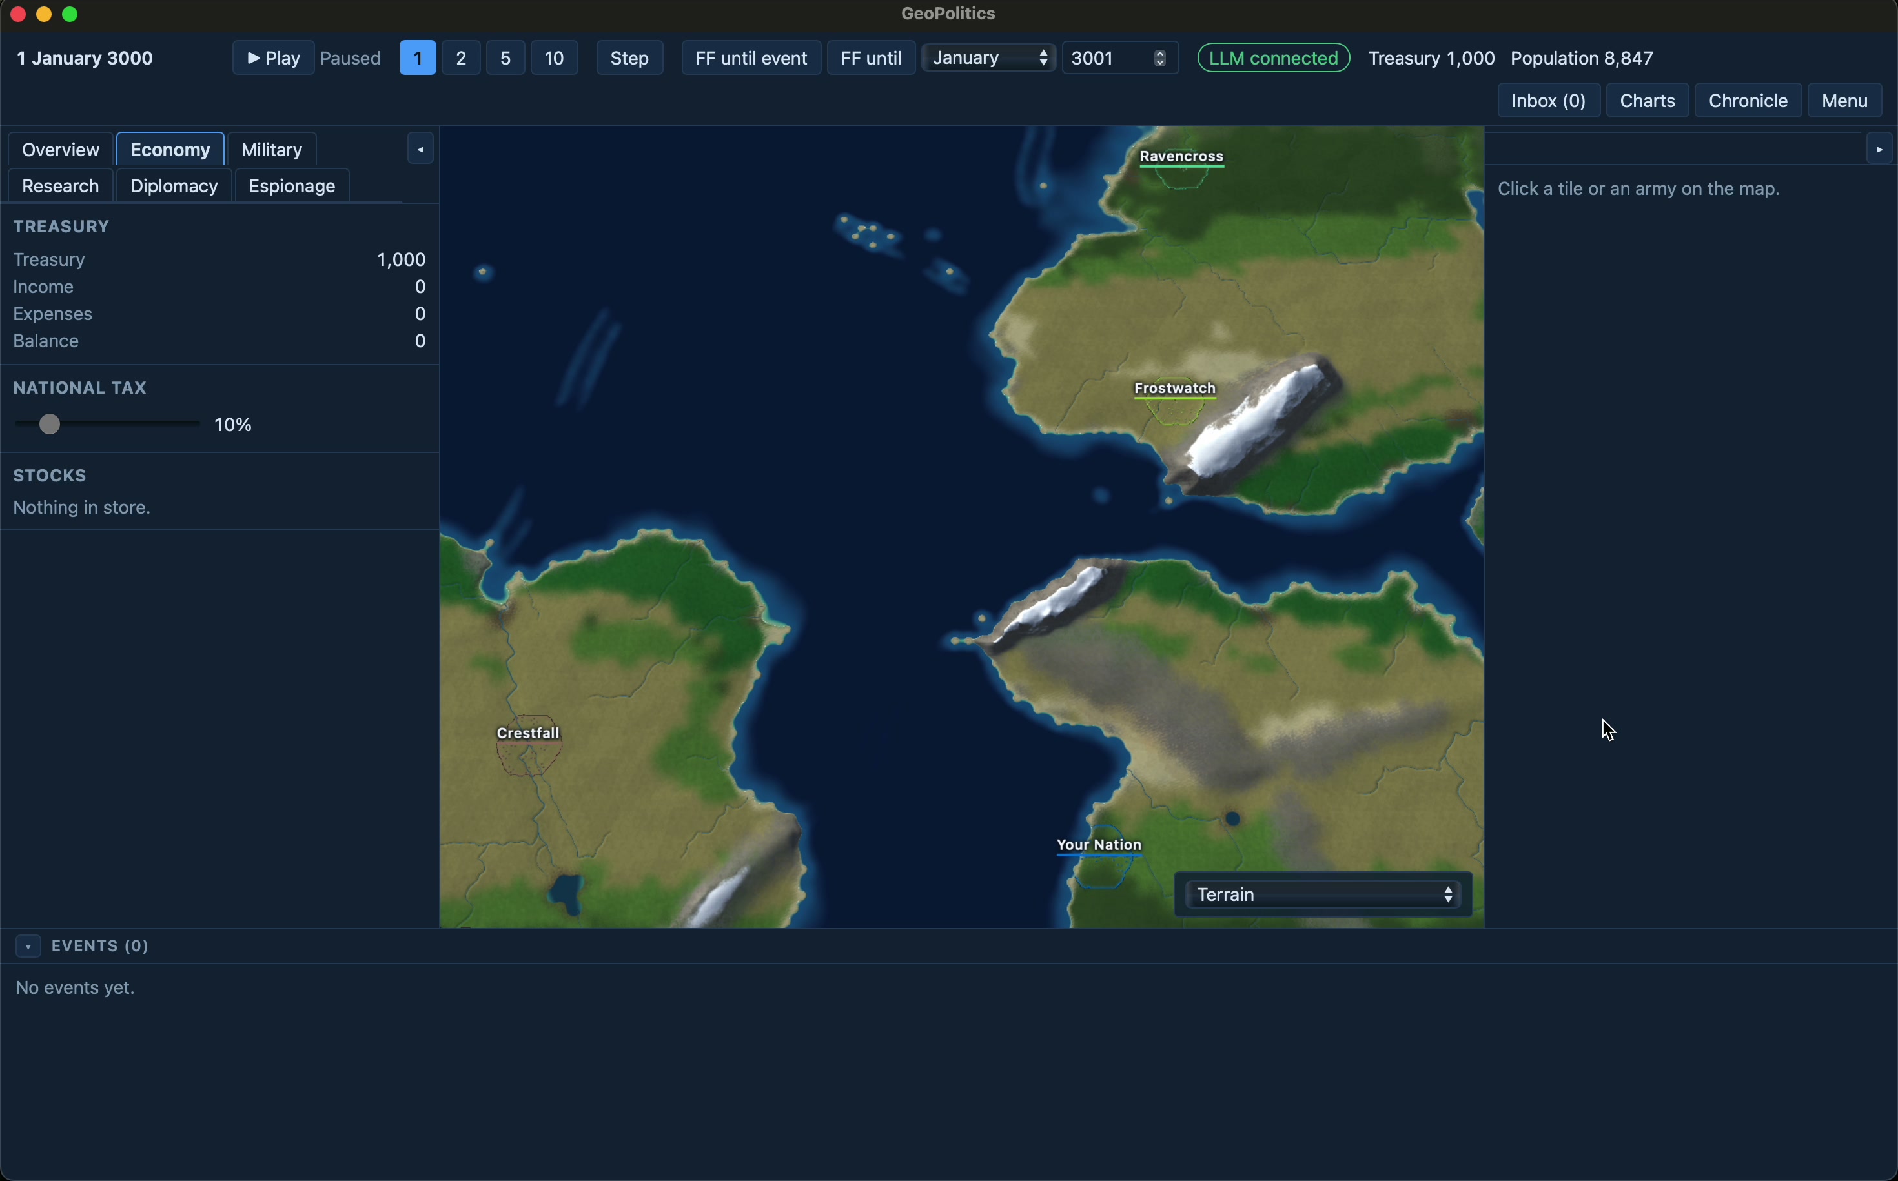Click the Treasury 1,000 header stat

pos(1431,58)
